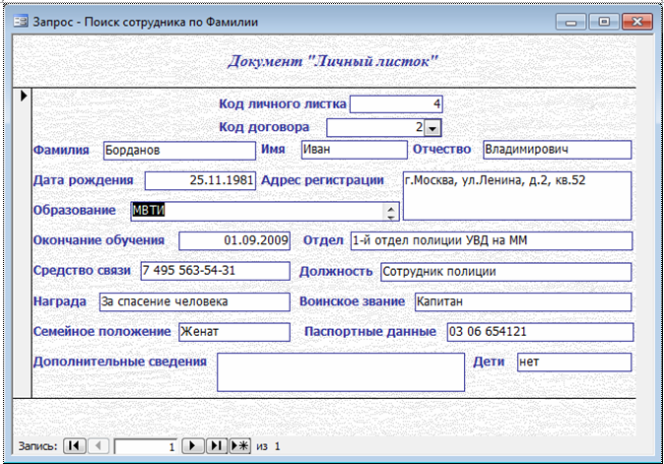
Task: Click the record number box
Action: [x=146, y=446]
